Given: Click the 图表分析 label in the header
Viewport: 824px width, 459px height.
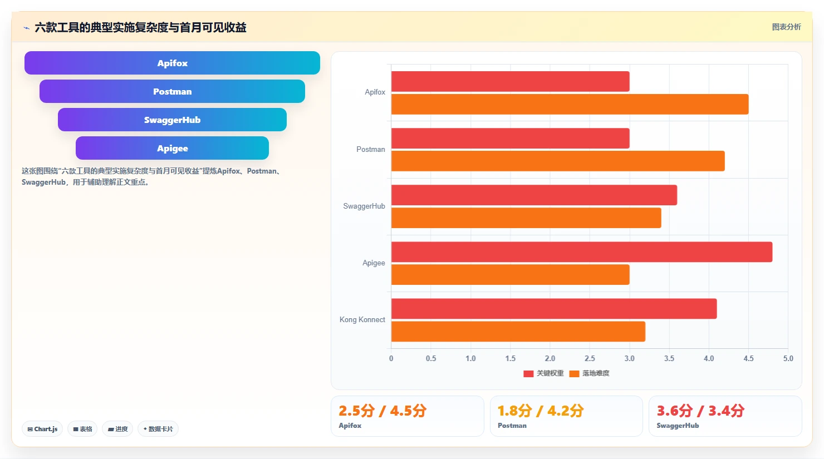Looking at the screenshot, I should 786,27.
